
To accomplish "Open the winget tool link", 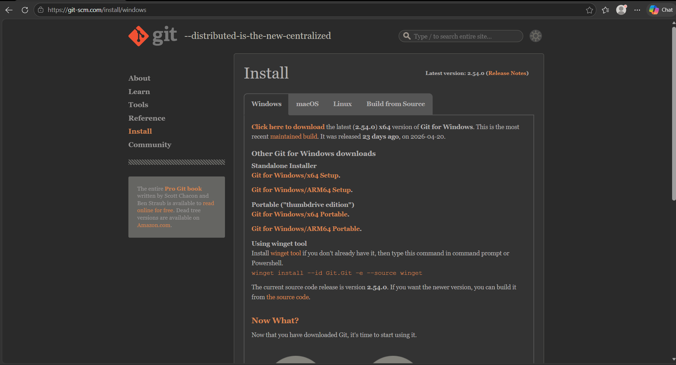I will (286, 253).
